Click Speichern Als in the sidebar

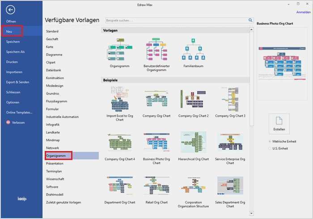pos(15,52)
